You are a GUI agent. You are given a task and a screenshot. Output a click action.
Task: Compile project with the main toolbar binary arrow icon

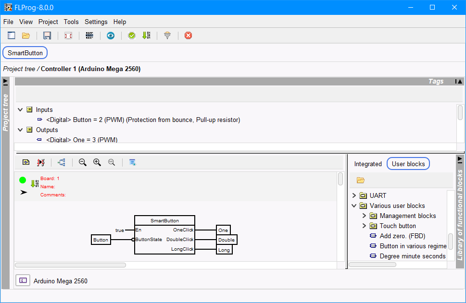tap(146, 36)
